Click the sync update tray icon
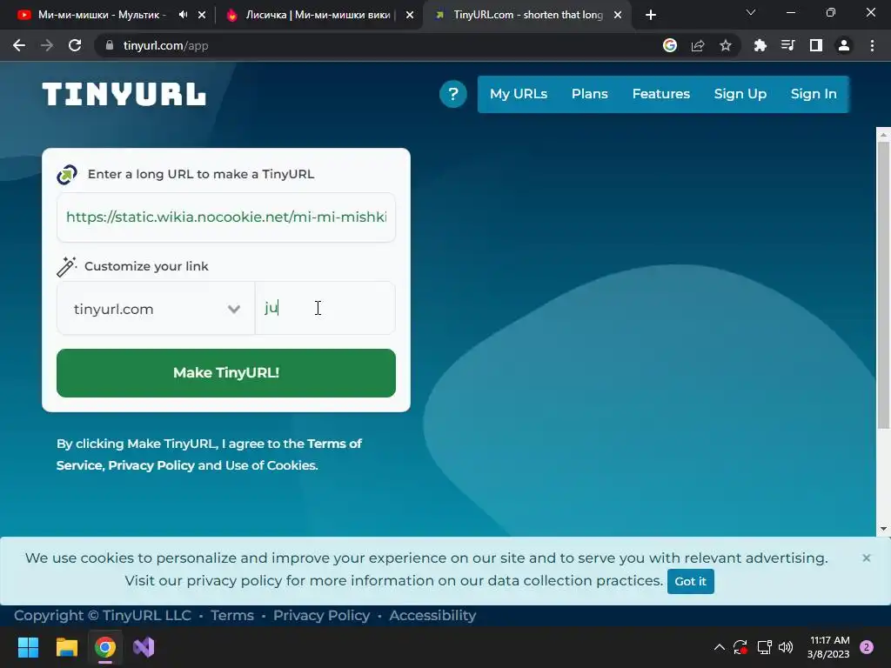 tap(740, 647)
